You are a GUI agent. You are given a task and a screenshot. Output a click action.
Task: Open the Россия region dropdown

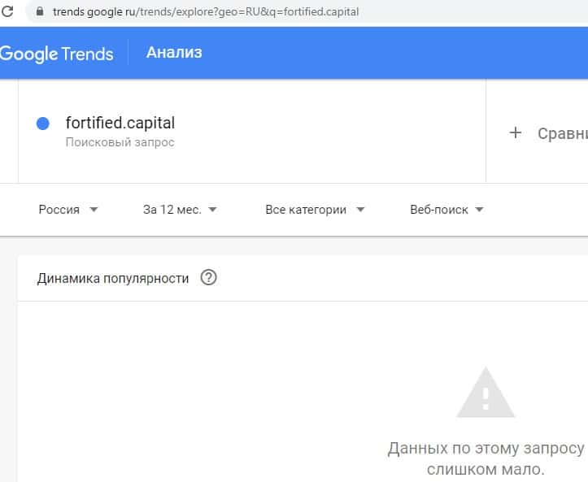tap(68, 210)
